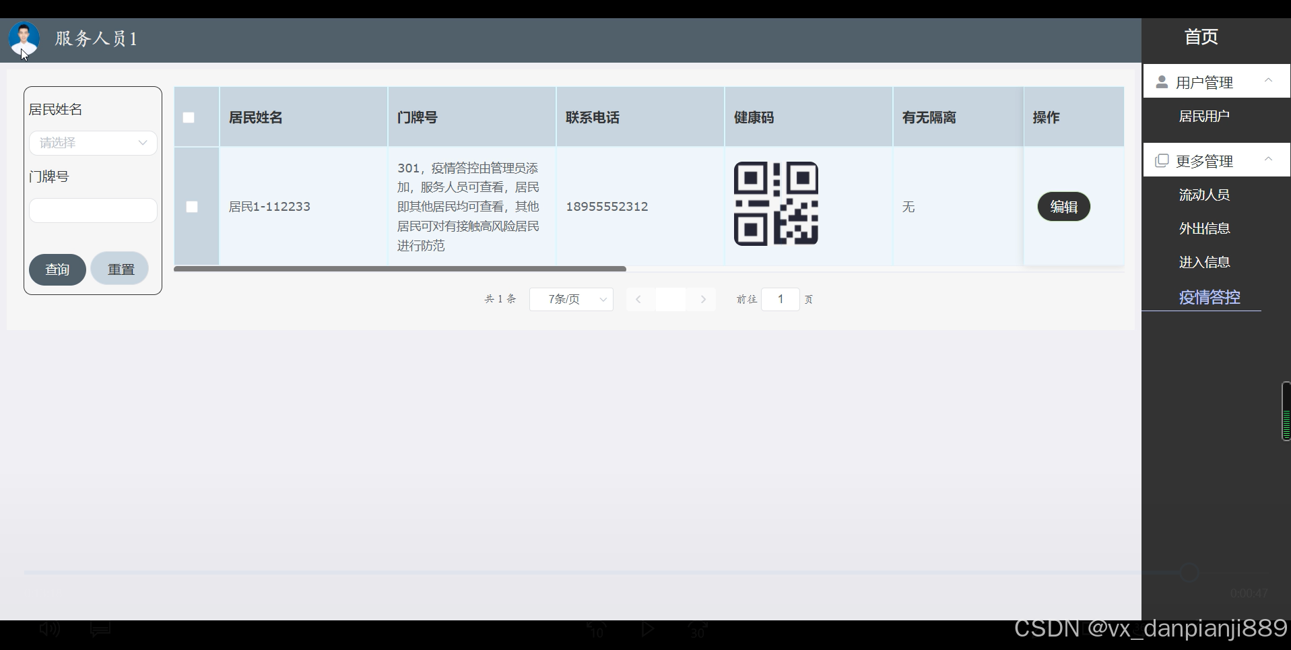Go to next page arrow
1291x650 pixels.
(703, 299)
